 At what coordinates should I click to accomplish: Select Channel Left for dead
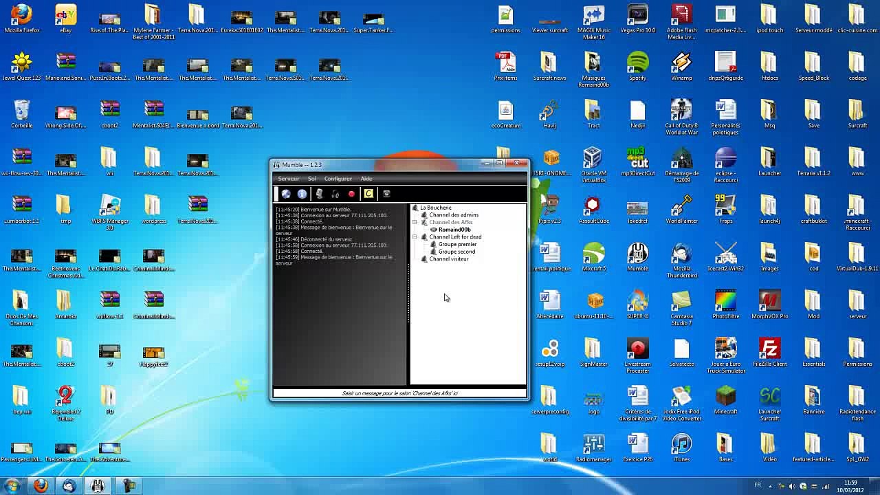point(455,237)
